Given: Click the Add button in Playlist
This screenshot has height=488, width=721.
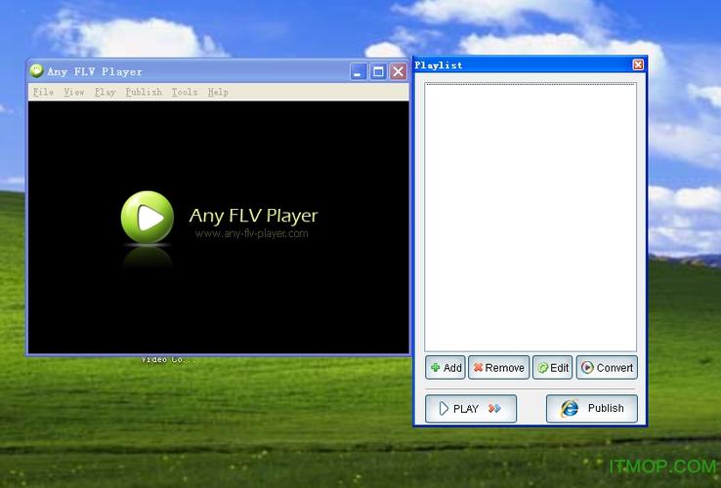Looking at the screenshot, I should click(x=445, y=367).
